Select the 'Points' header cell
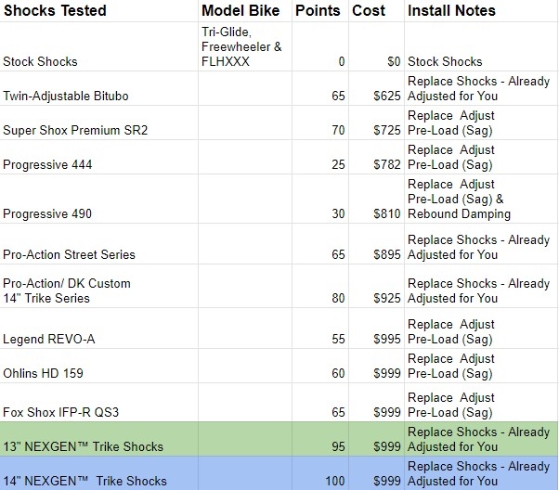The image size is (559, 490). coord(319,11)
